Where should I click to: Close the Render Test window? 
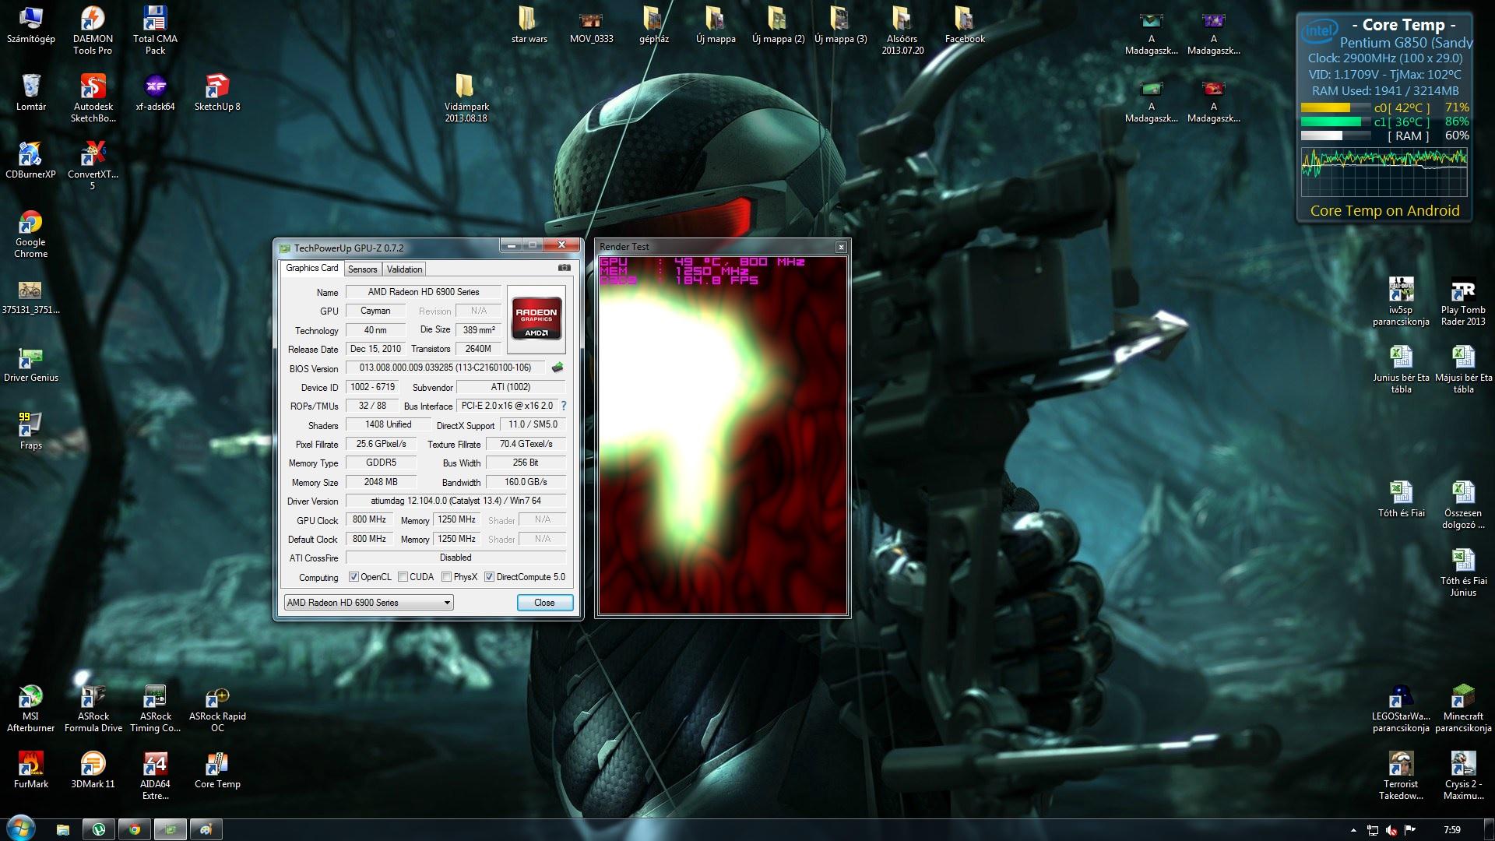point(841,247)
